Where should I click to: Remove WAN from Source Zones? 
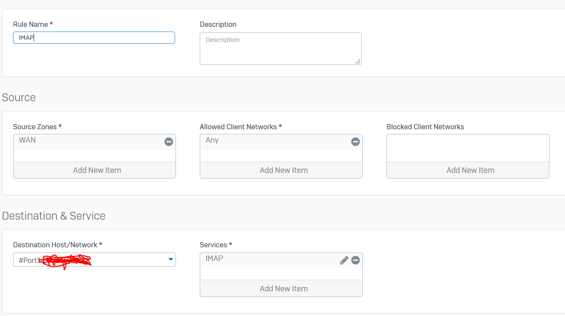click(x=169, y=142)
